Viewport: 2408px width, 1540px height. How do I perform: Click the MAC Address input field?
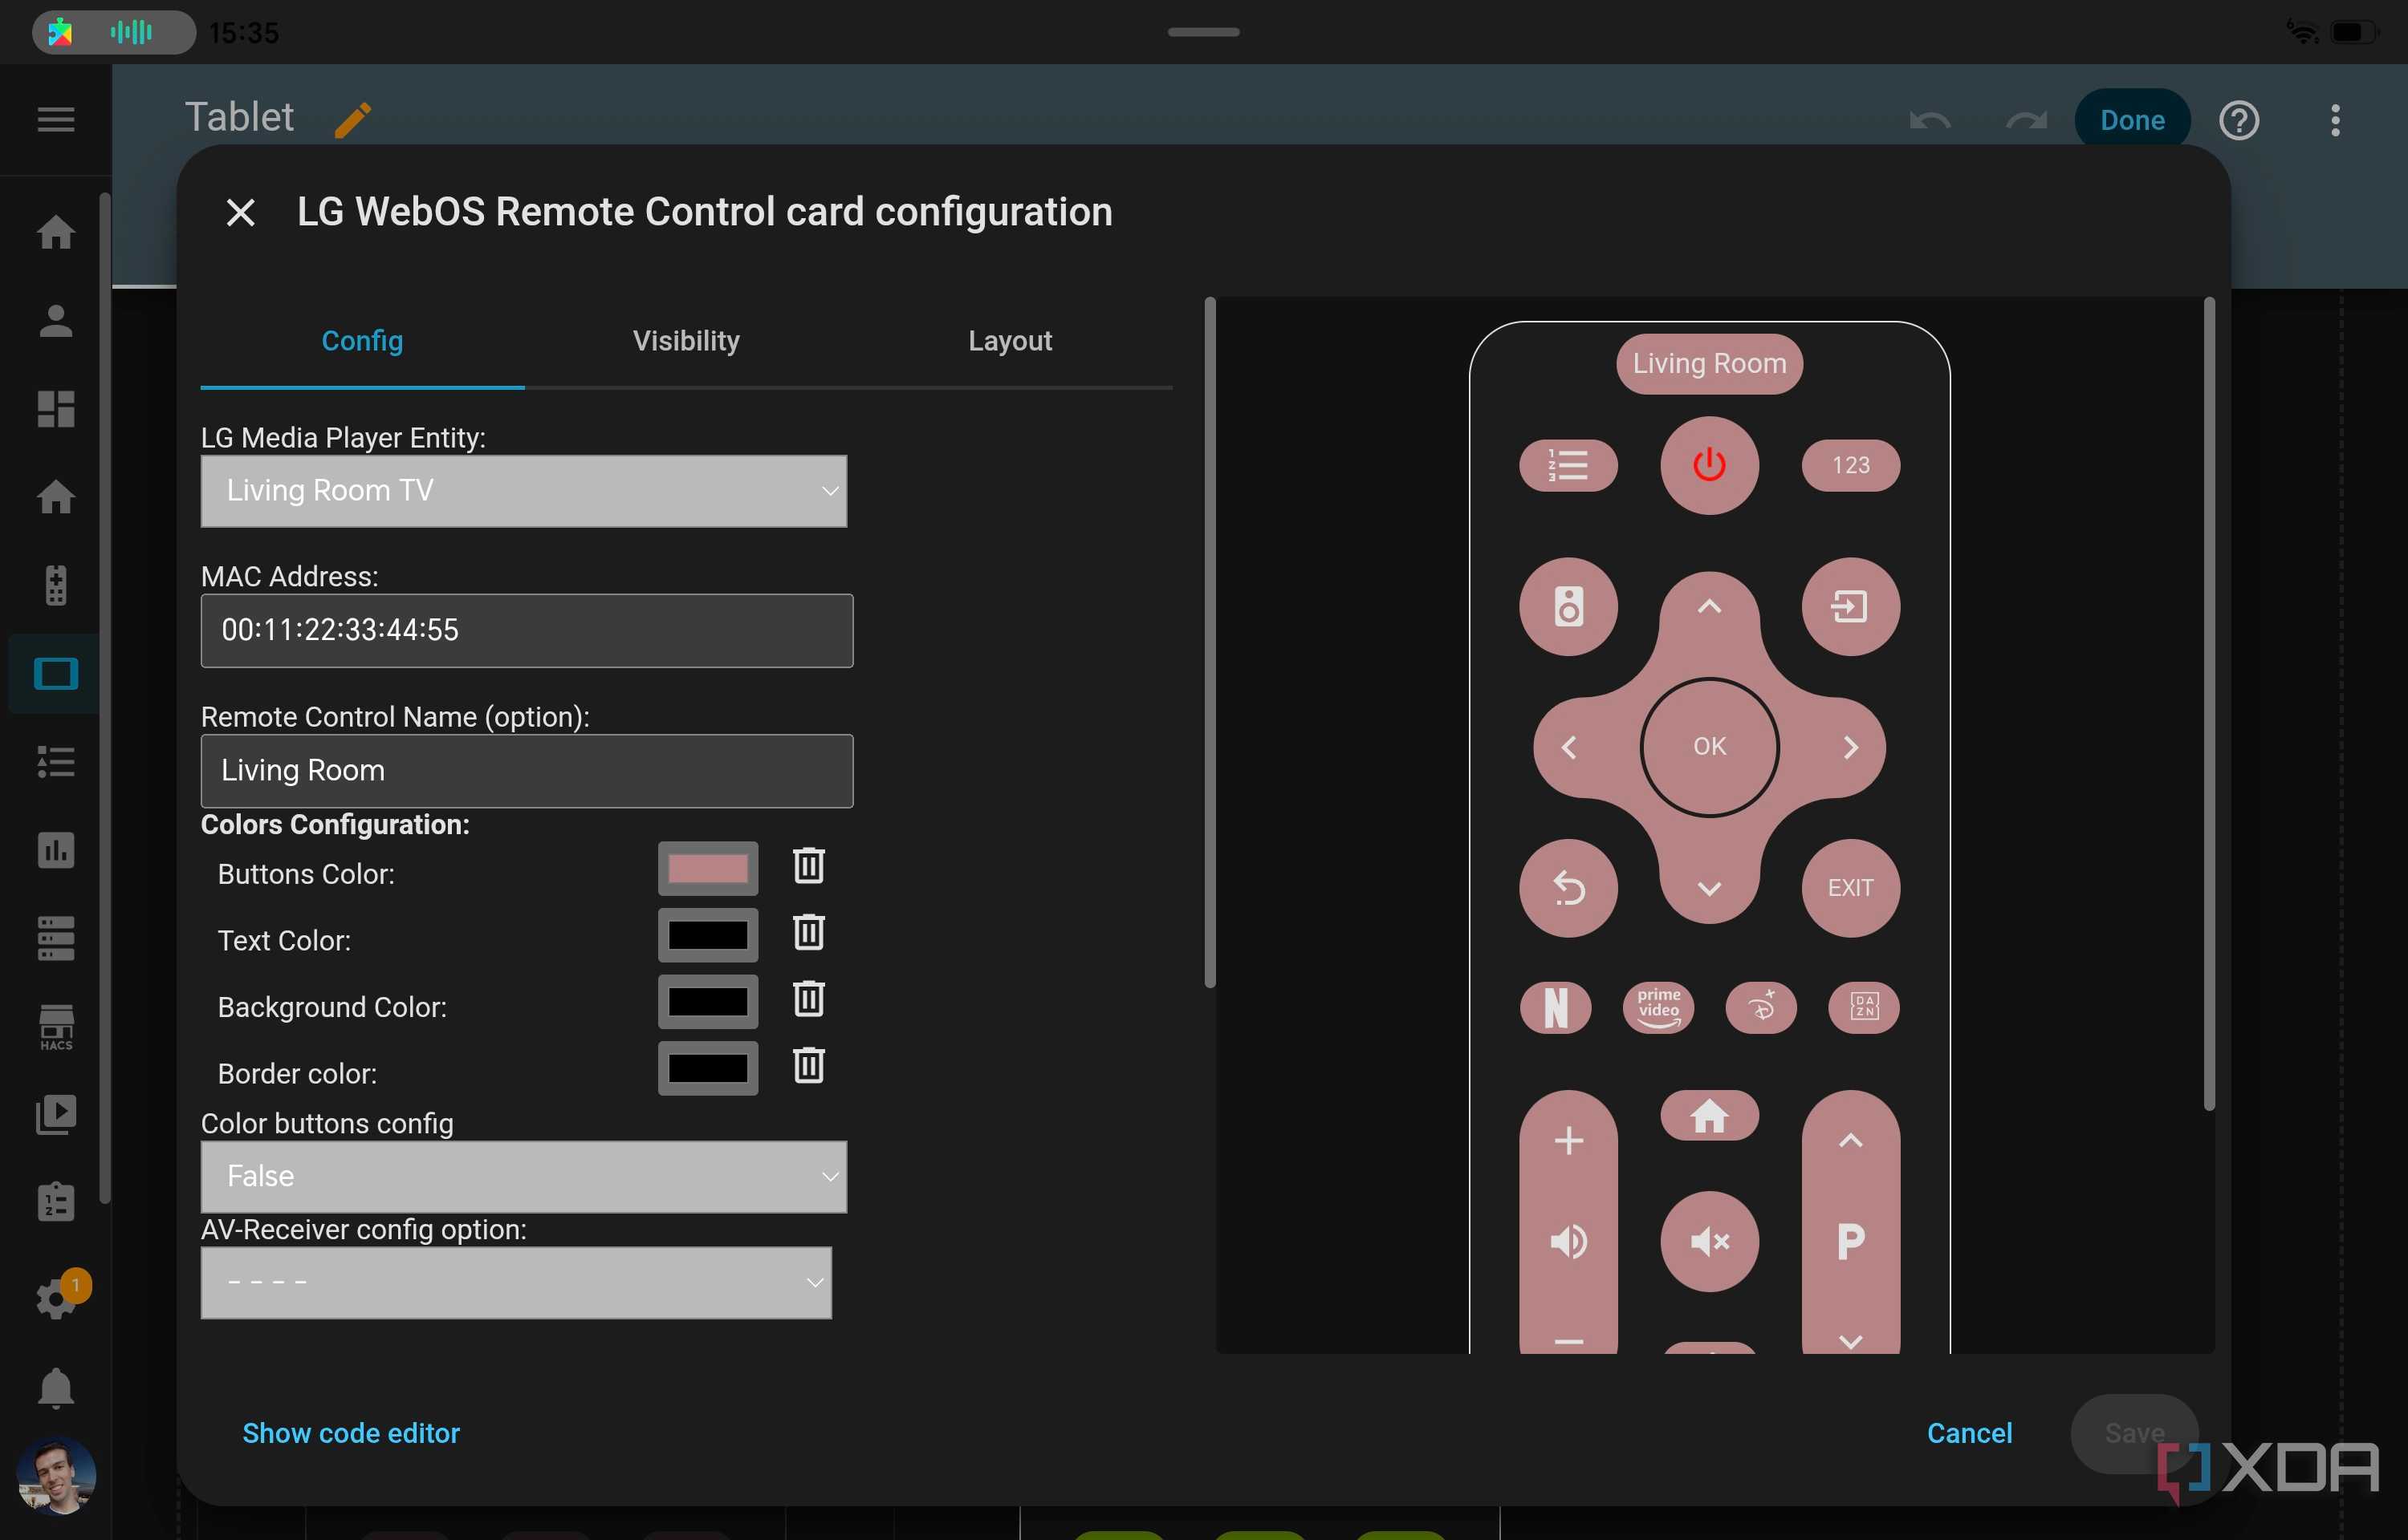[527, 631]
